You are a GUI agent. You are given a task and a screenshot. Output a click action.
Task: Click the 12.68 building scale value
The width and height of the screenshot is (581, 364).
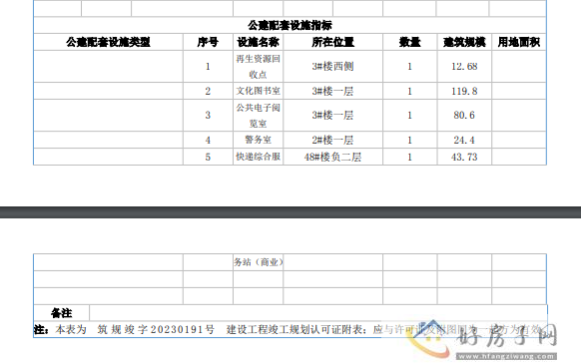click(x=464, y=66)
